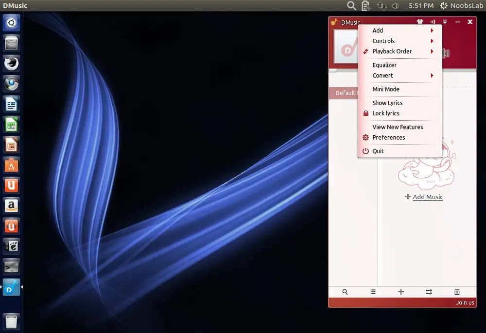Open the skin (shirt) icon in DMusic titlebar
The image size is (486, 333).
pos(420,22)
